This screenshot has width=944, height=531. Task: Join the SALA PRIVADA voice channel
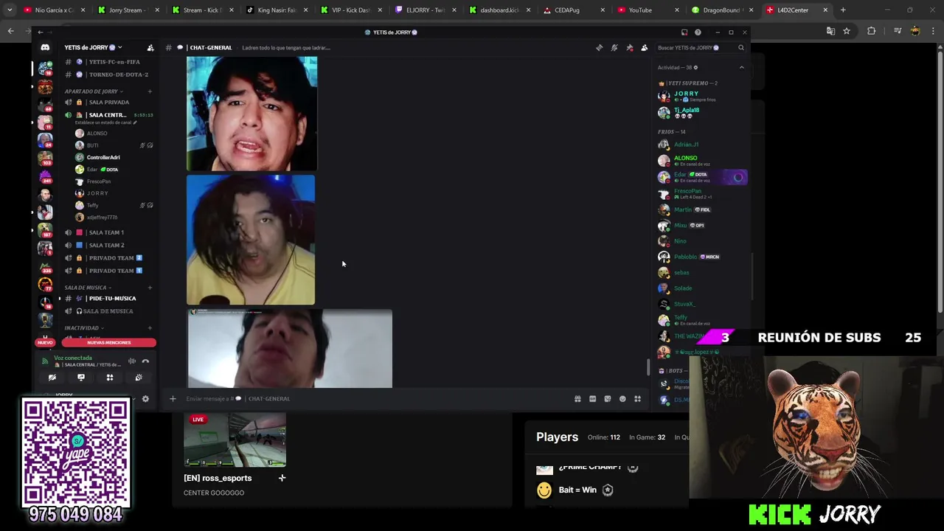coord(109,103)
